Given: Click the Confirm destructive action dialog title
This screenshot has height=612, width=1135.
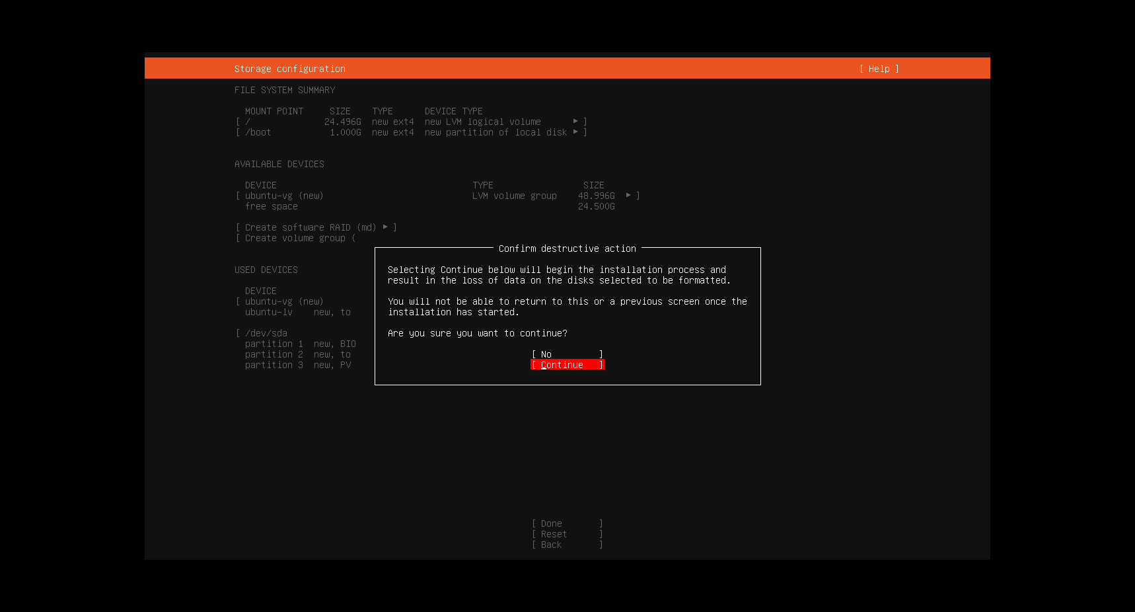Looking at the screenshot, I should (x=567, y=249).
